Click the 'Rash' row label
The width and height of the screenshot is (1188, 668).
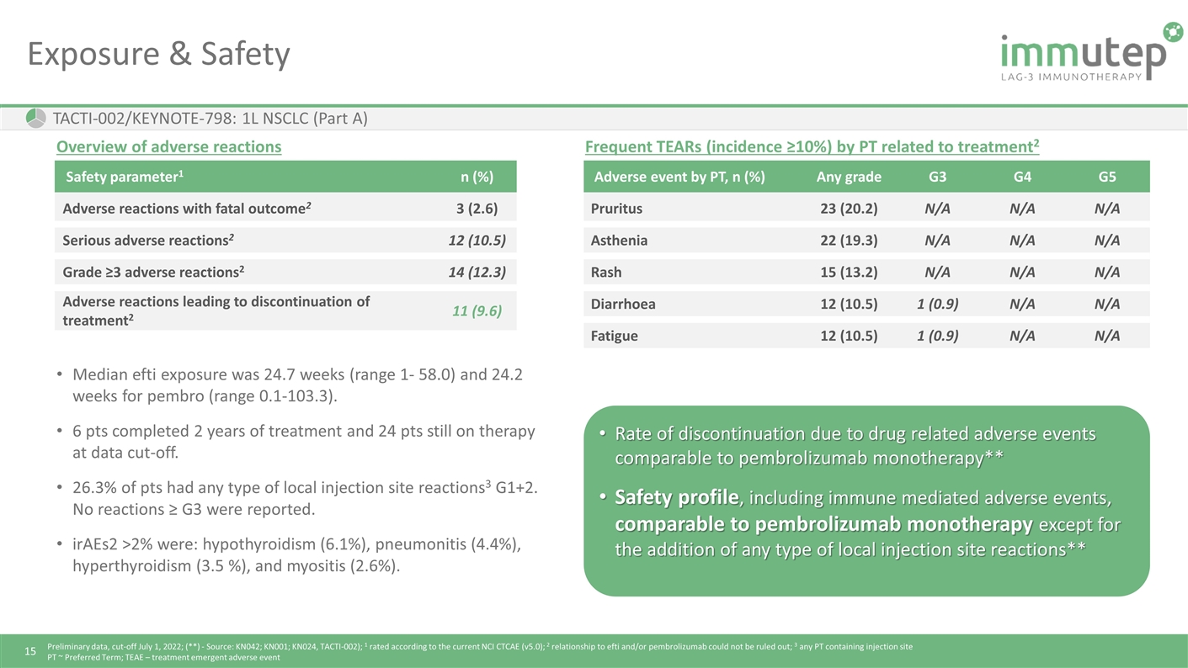click(x=606, y=273)
